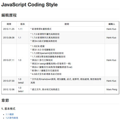Click the 章節 heading
The width and height of the screenshot is (120, 120).
coord(5,100)
